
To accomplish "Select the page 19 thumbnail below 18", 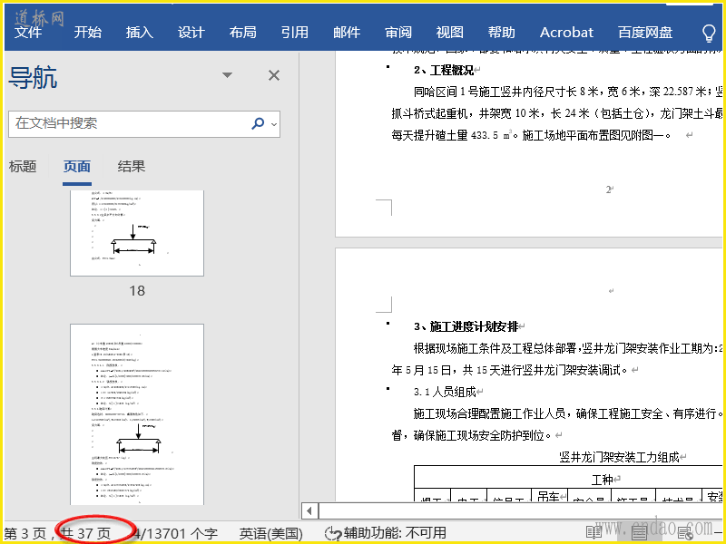I will coord(137,414).
